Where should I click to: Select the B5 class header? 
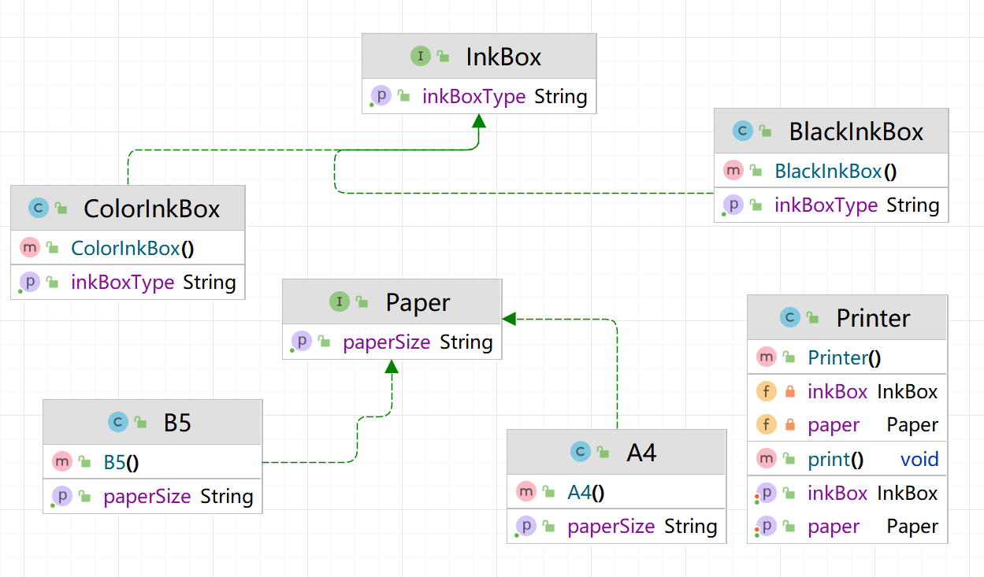[x=177, y=423]
